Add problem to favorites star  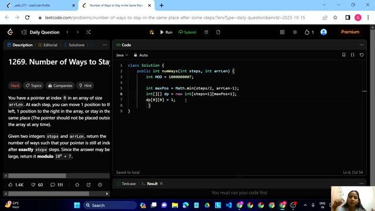[x=77, y=185]
